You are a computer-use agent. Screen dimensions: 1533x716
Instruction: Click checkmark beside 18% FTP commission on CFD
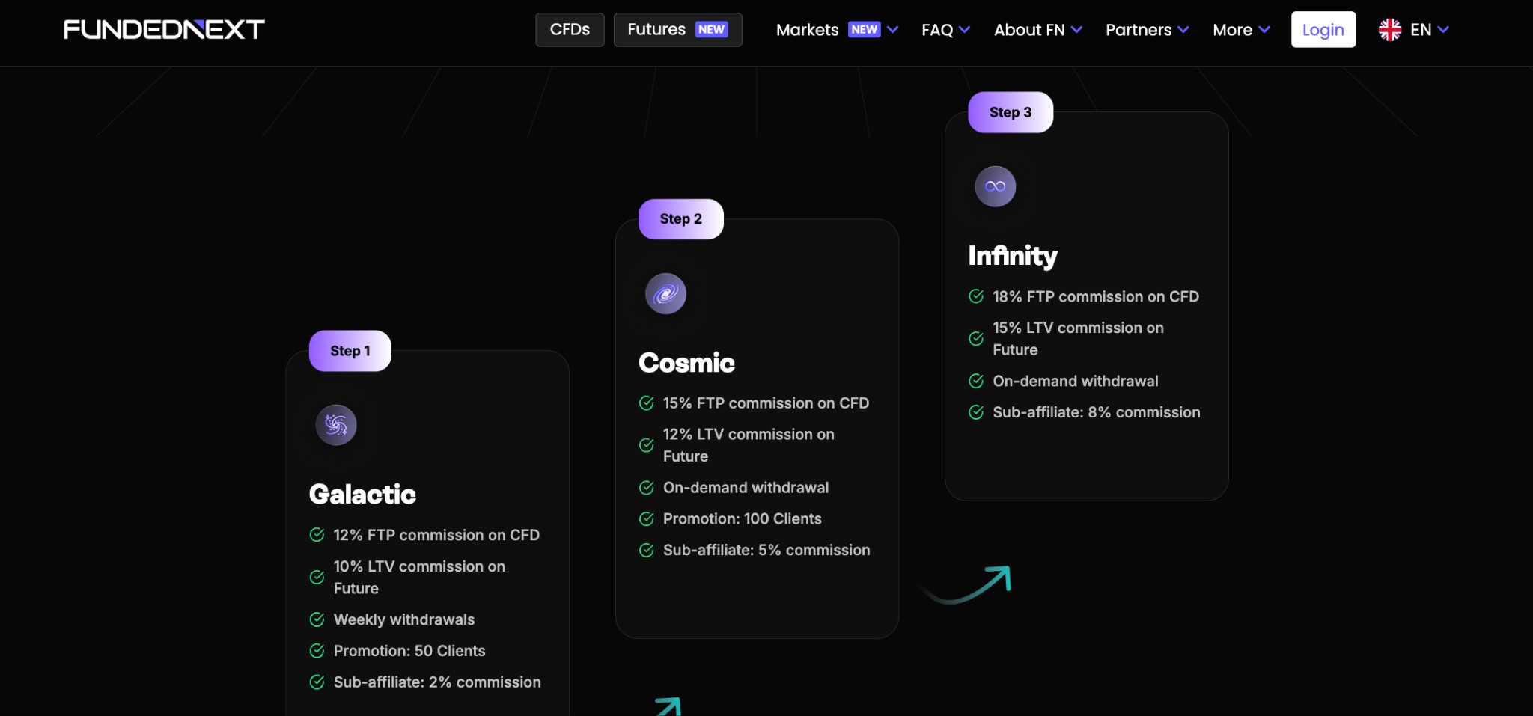[976, 296]
